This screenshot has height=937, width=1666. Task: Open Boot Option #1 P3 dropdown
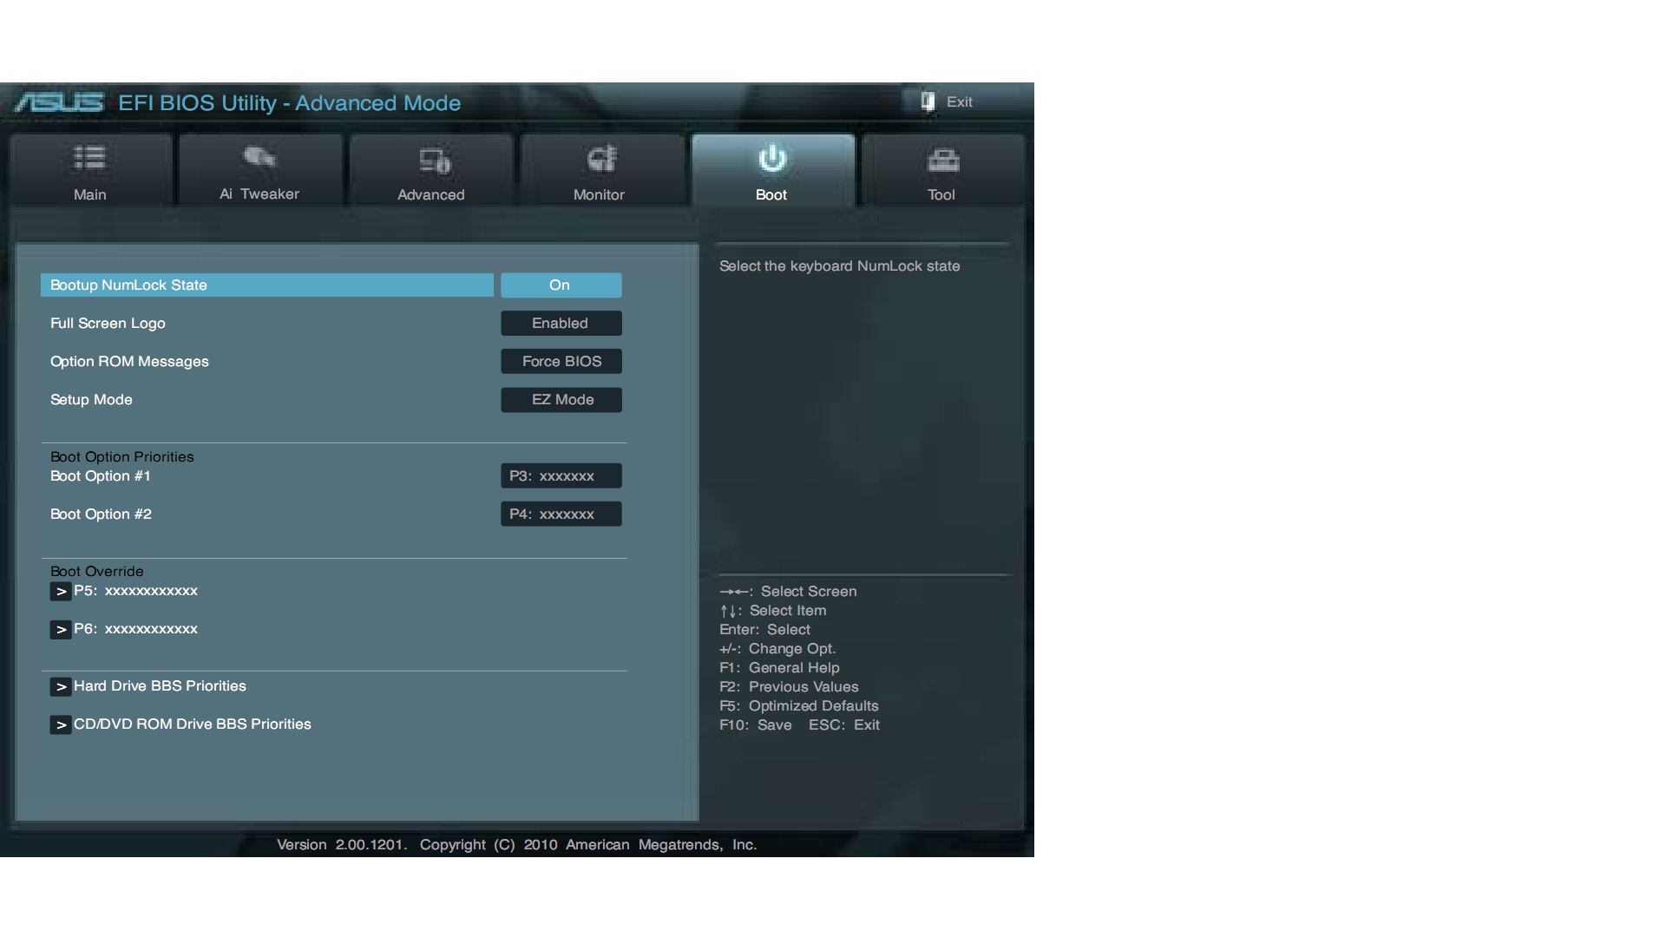(561, 476)
